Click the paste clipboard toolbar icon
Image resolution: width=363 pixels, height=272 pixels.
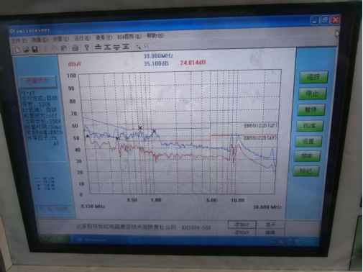(64, 48)
